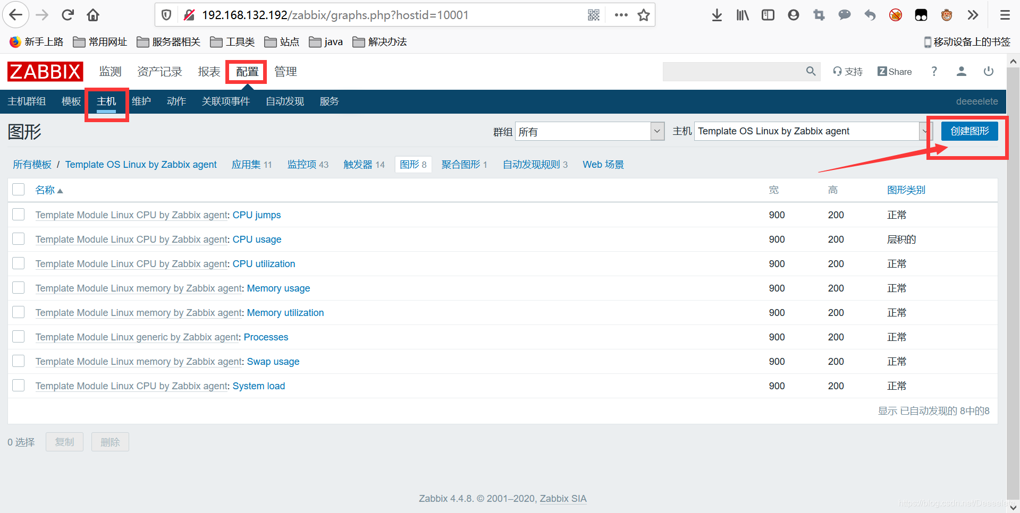The height and width of the screenshot is (513, 1020).
Task: Check the CPU usage graph row
Action: pyautogui.click(x=19, y=238)
